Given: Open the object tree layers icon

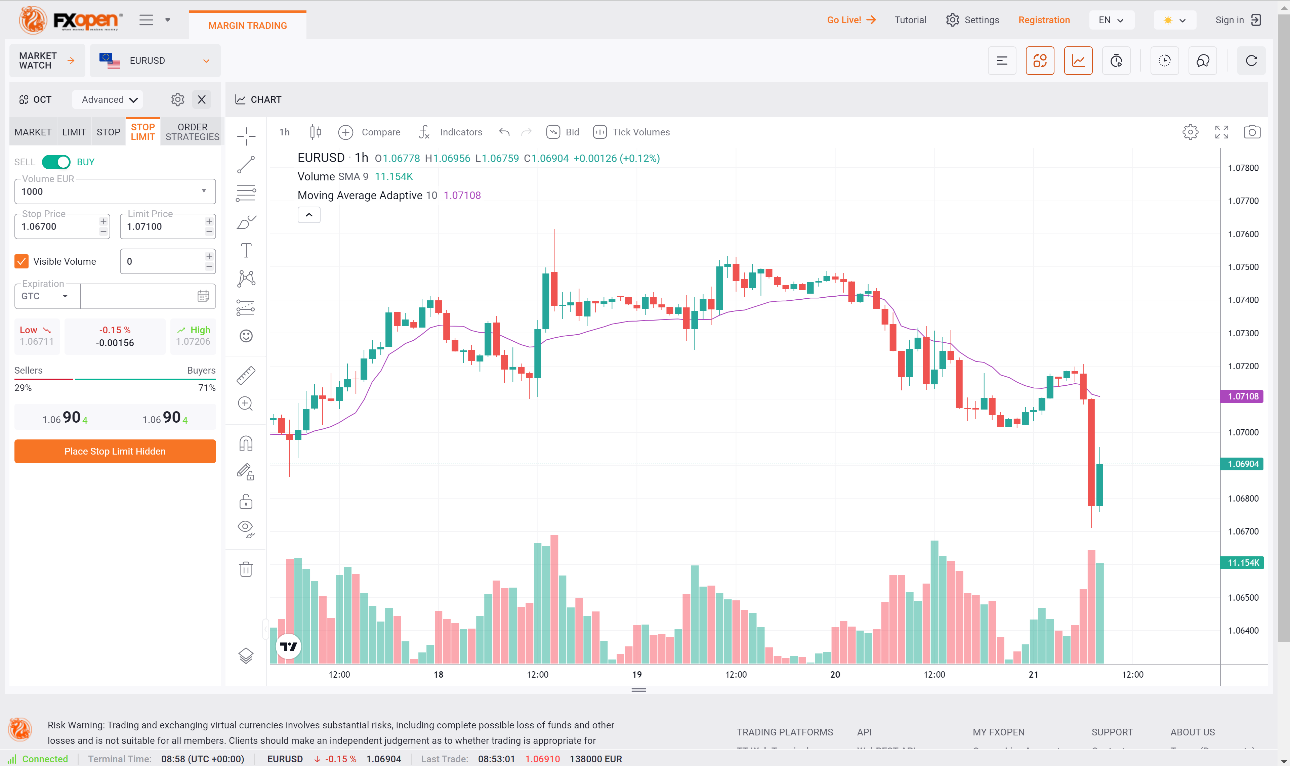Looking at the screenshot, I should tap(246, 655).
